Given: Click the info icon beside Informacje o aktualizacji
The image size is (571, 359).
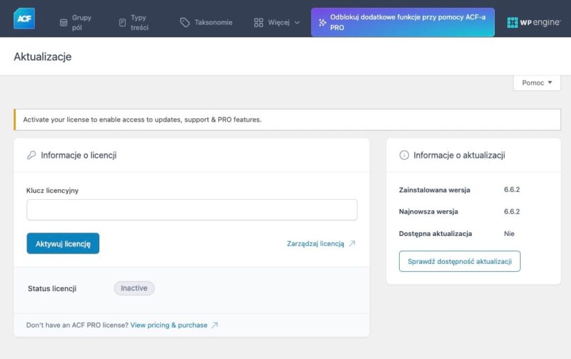Looking at the screenshot, I should tap(404, 155).
